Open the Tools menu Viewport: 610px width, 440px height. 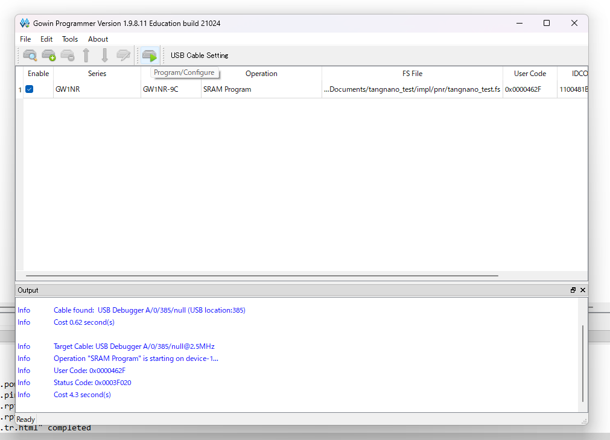tap(70, 39)
